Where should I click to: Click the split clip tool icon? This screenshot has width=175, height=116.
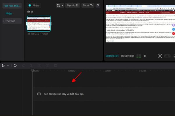coord(32,66)
